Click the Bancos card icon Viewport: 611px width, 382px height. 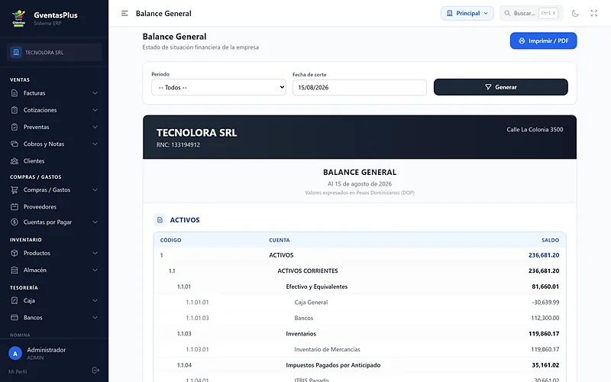coord(15,318)
